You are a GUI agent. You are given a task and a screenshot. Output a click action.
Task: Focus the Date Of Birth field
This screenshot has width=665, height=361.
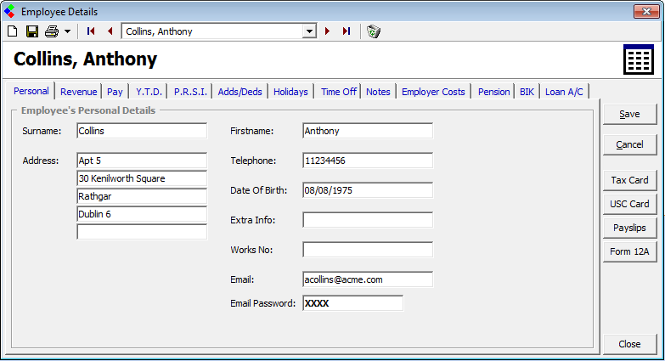[x=367, y=190]
